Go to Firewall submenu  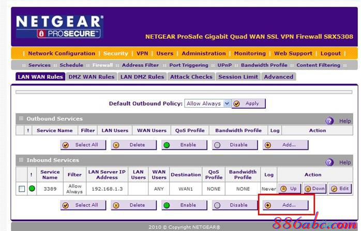[103, 65]
